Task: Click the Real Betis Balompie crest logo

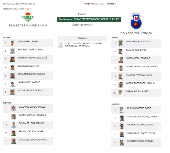Action: pyautogui.click(x=28, y=17)
